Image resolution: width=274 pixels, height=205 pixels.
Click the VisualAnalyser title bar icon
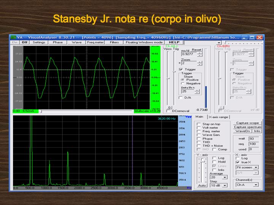13,37
